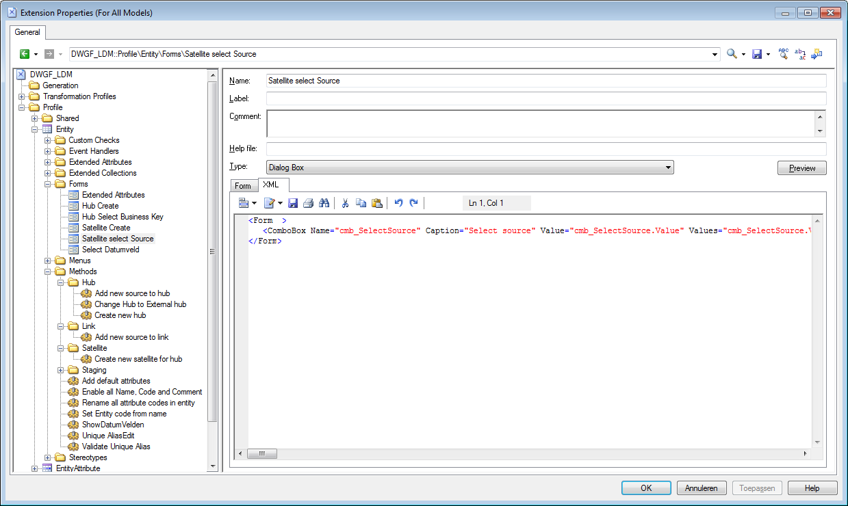This screenshot has height=506, width=848.
Task: Click the XML editor horizontal scrollbar thumb
Action: (x=262, y=454)
